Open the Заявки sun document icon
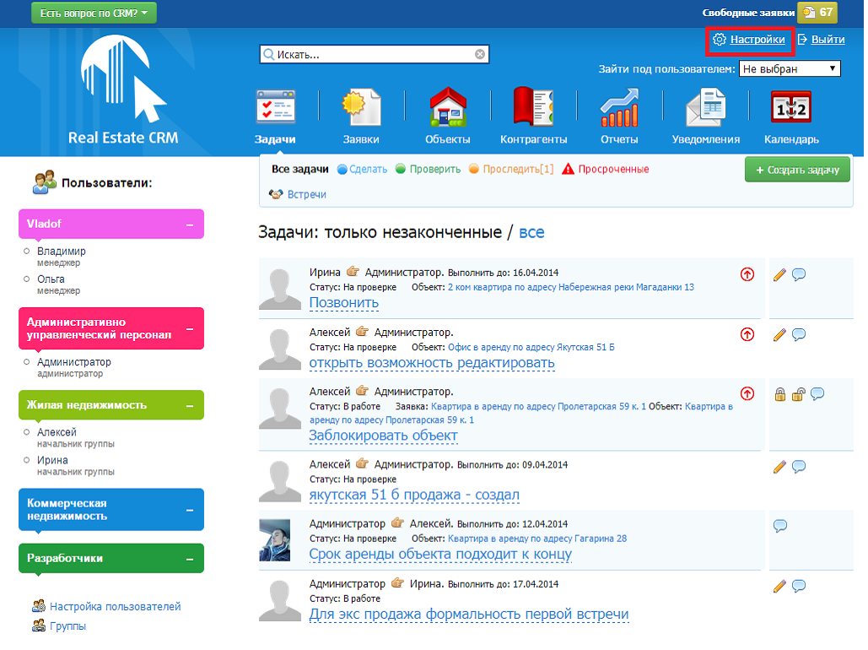 coord(362,107)
